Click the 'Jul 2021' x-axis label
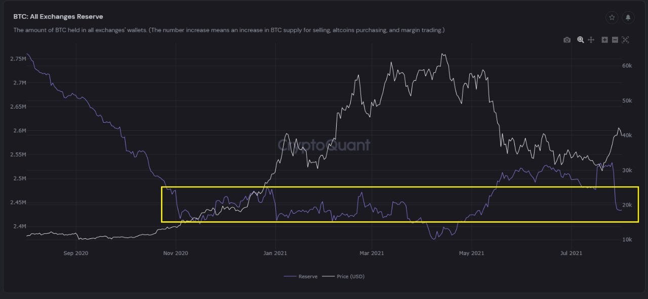The height and width of the screenshot is (299, 648). tap(571, 253)
